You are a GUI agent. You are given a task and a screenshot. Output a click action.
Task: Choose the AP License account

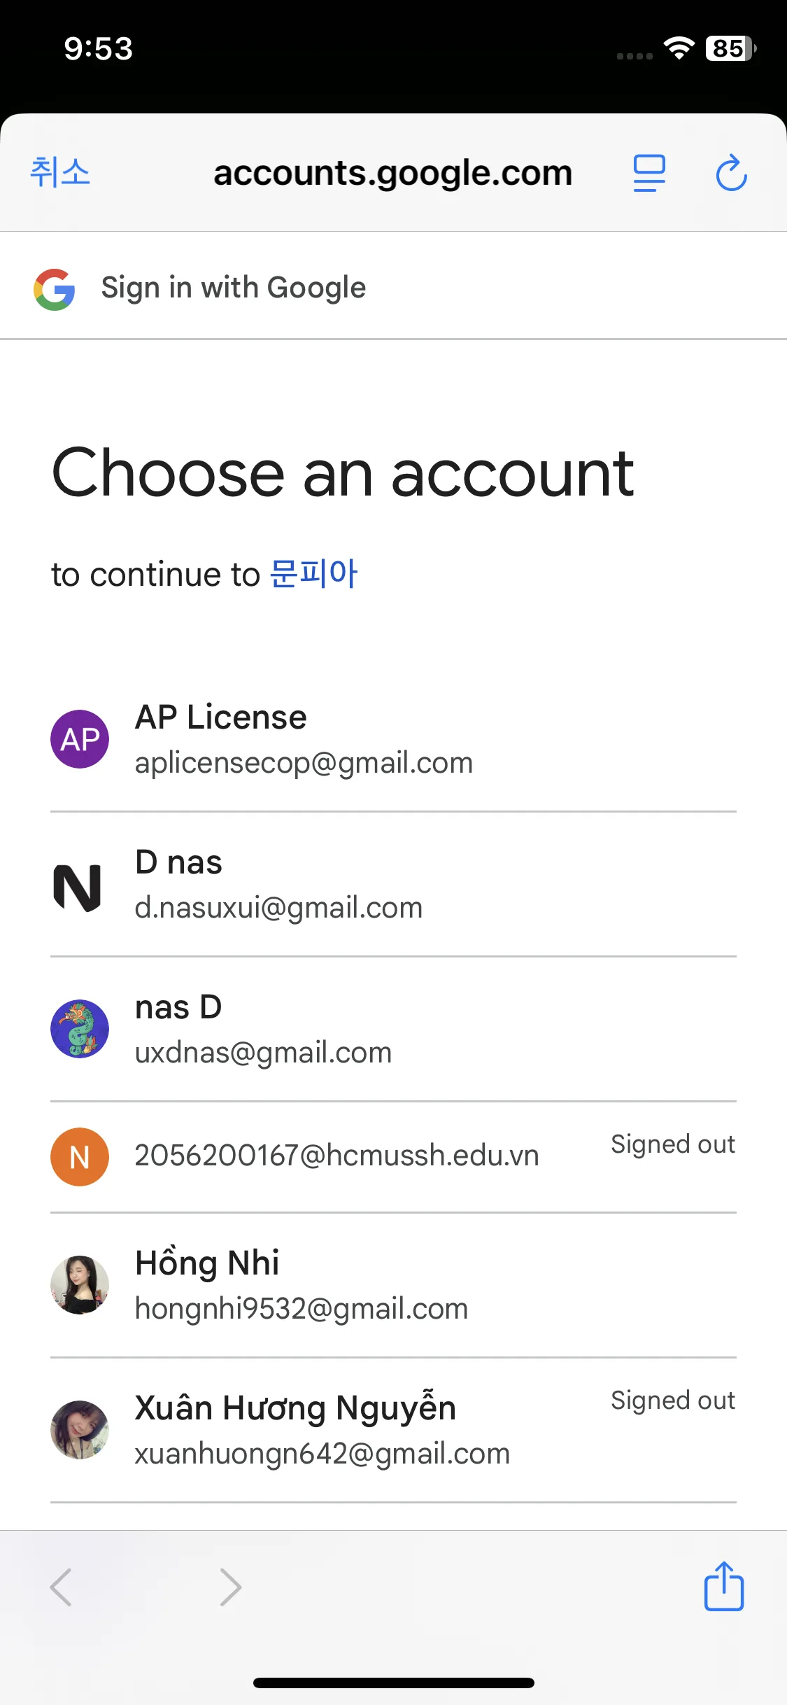coord(304,739)
